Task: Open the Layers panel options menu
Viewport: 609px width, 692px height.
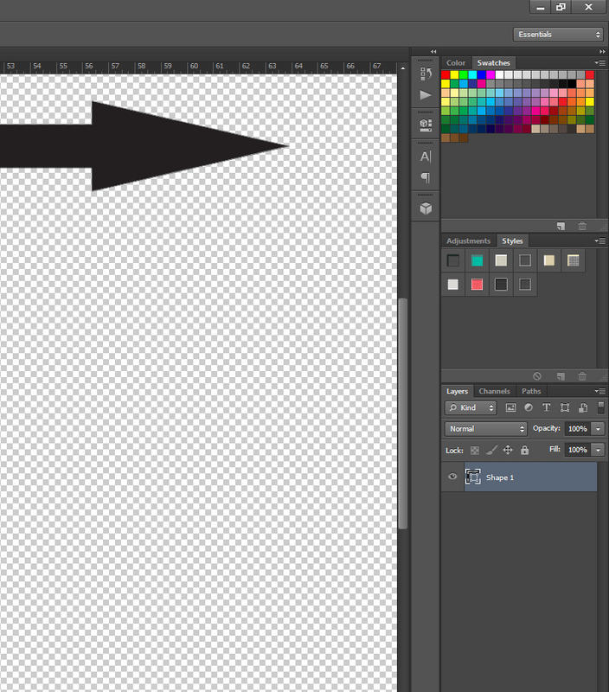Action: (599, 391)
